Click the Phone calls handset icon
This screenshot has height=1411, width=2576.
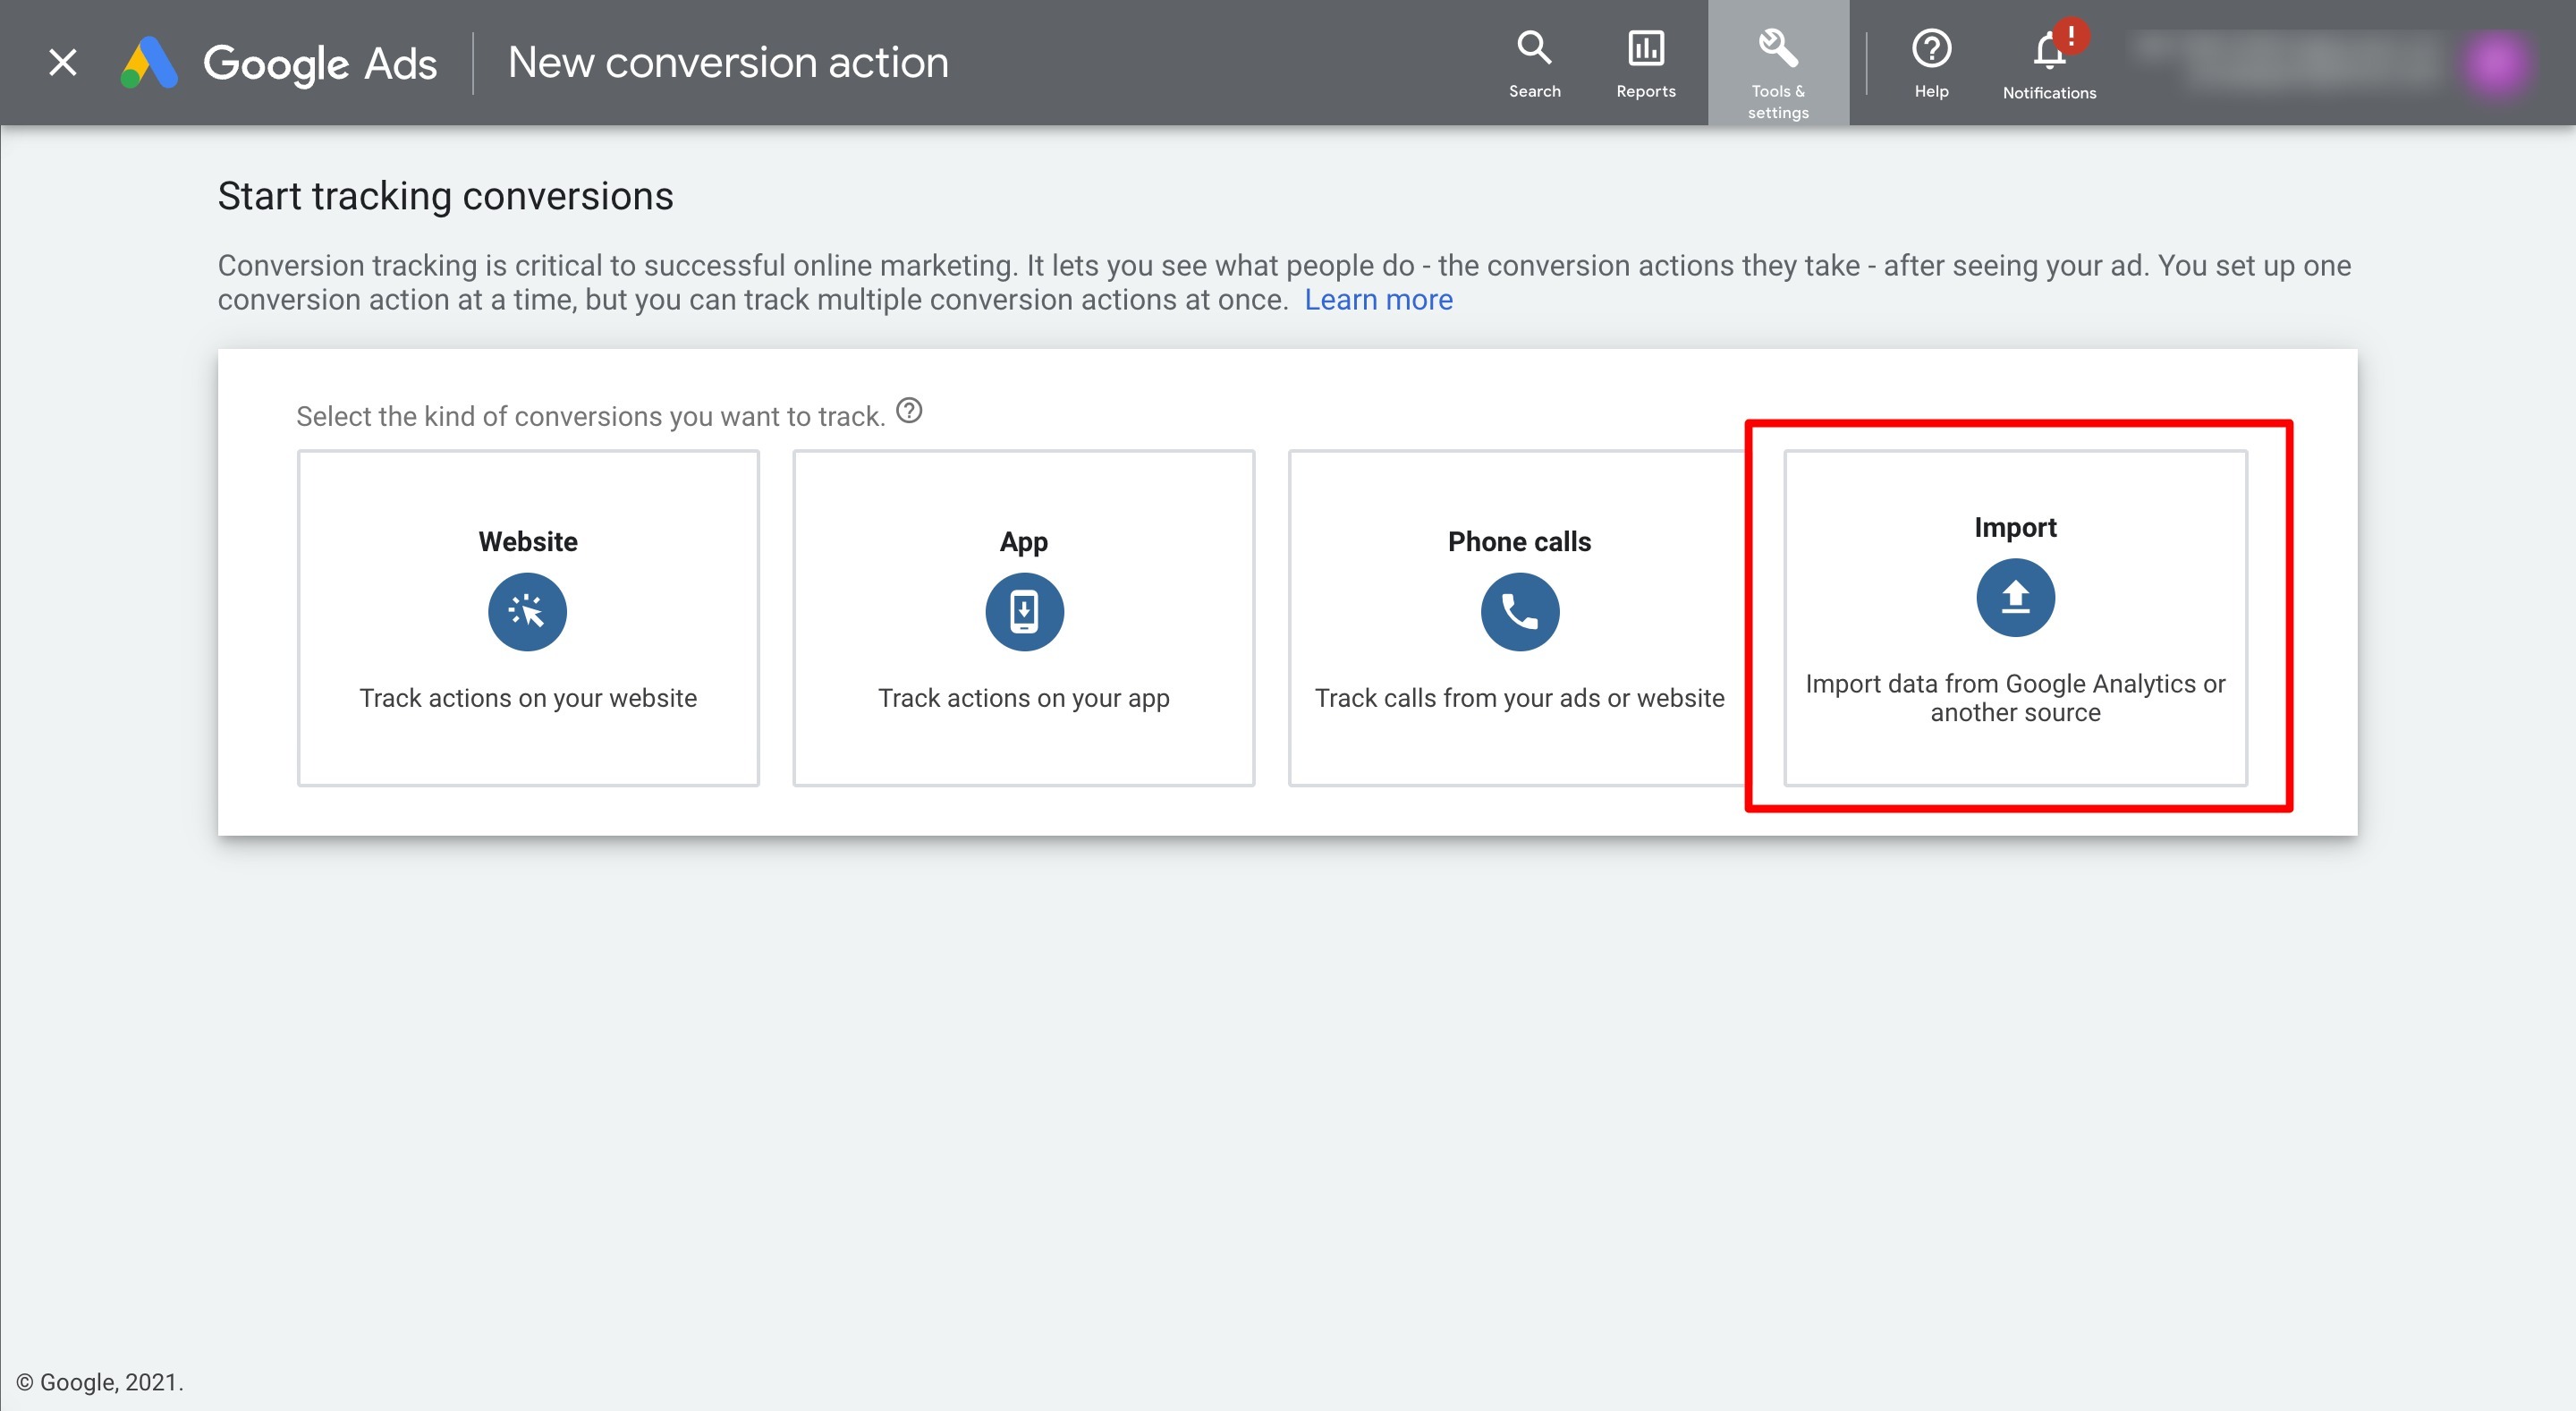pos(1519,611)
